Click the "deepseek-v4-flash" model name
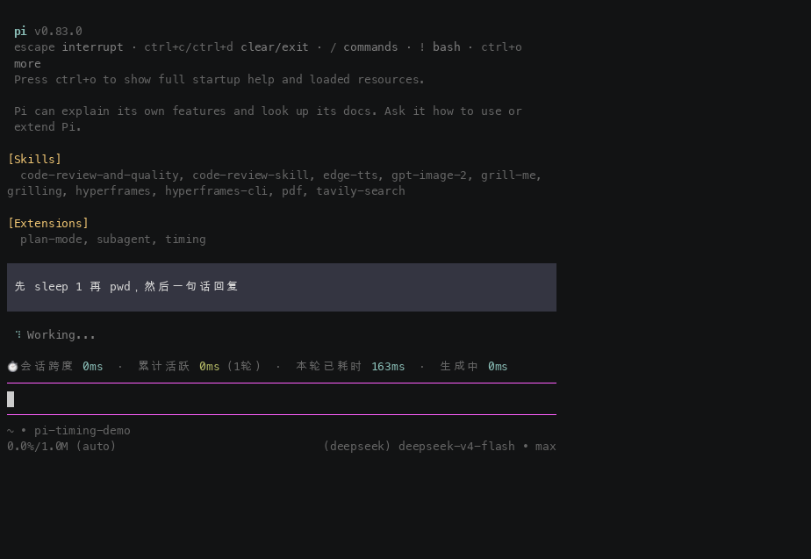Viewport: 811px width, 559px height. (x=456, y=447)
